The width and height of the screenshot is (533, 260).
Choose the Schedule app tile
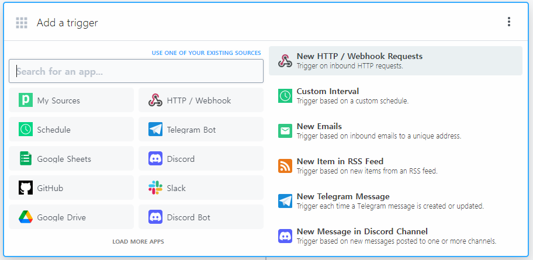(71, 129)
